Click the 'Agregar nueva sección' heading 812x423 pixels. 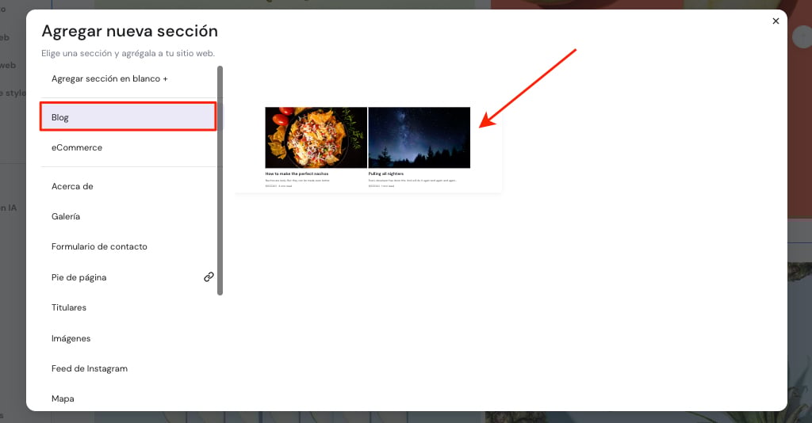tap(129, 32)
